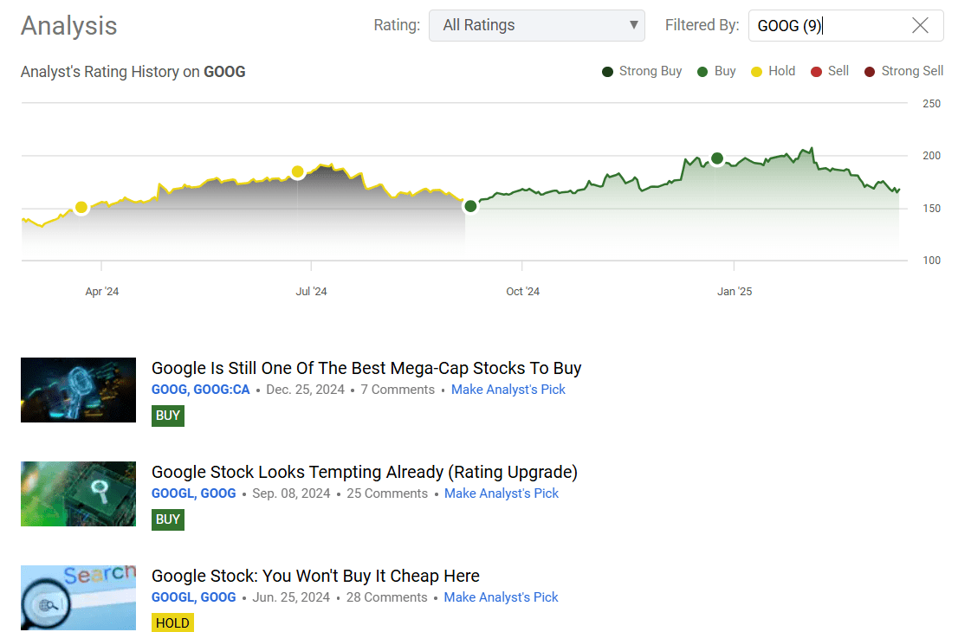The height and width of the screenshot is (632, 958).
Task: Click the first yellow Hold marker near Apr '24
Action: (x=81, y=207)
